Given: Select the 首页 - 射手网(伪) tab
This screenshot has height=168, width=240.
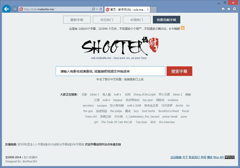Looking at the screenshot, I should [127, 10].
